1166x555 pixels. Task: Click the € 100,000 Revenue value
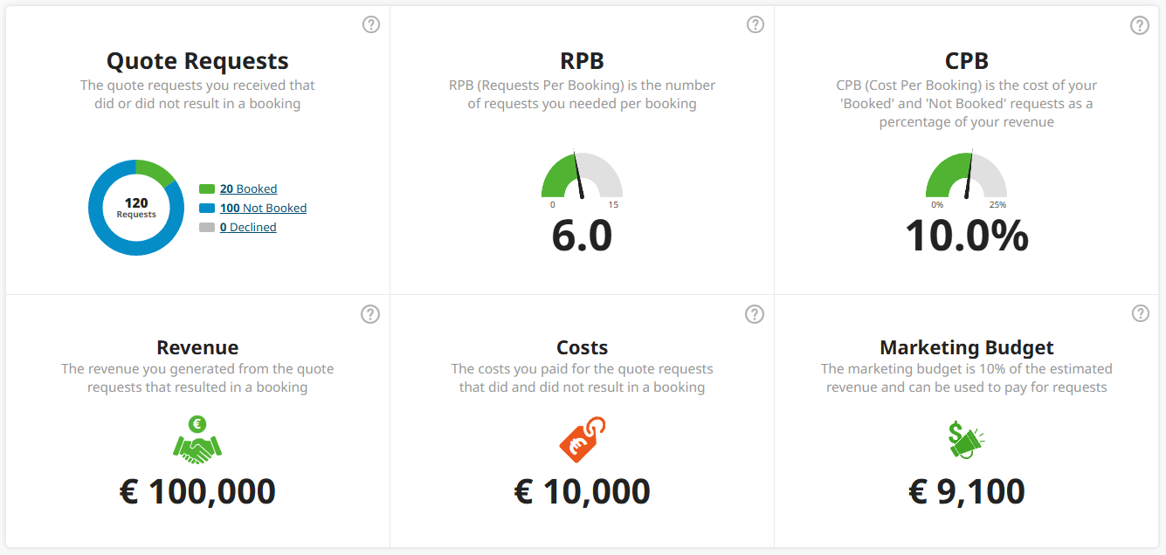click(x=197, y=491)
